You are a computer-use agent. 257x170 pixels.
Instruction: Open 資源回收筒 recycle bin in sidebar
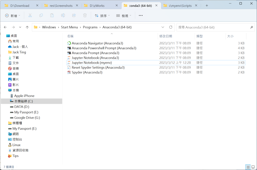18,150
